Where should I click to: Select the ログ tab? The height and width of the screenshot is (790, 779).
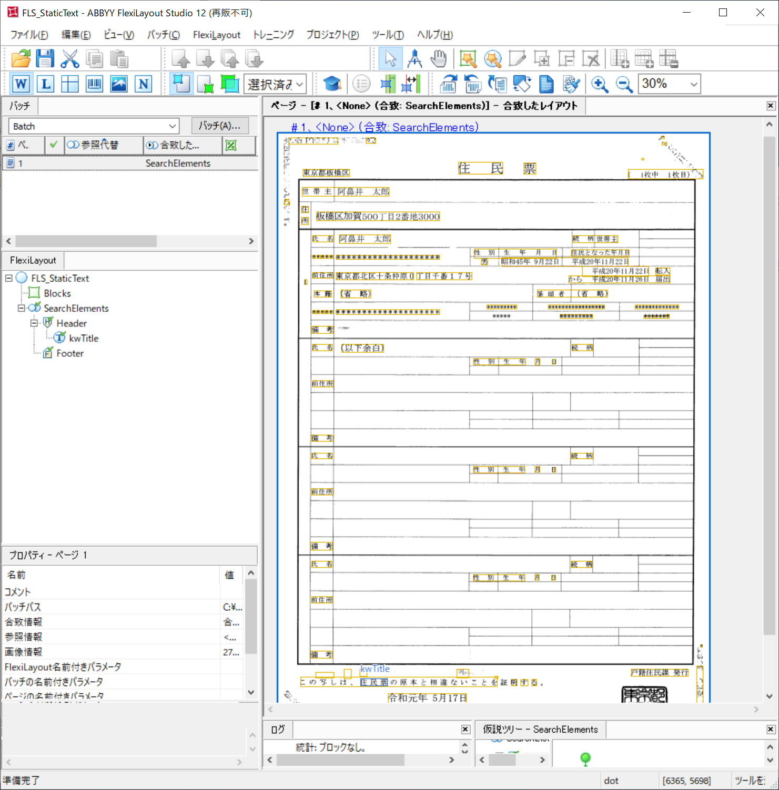pos(278,729)
